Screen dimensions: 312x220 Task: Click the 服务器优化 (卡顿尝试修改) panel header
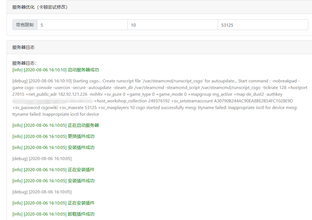tap(159, 7)
